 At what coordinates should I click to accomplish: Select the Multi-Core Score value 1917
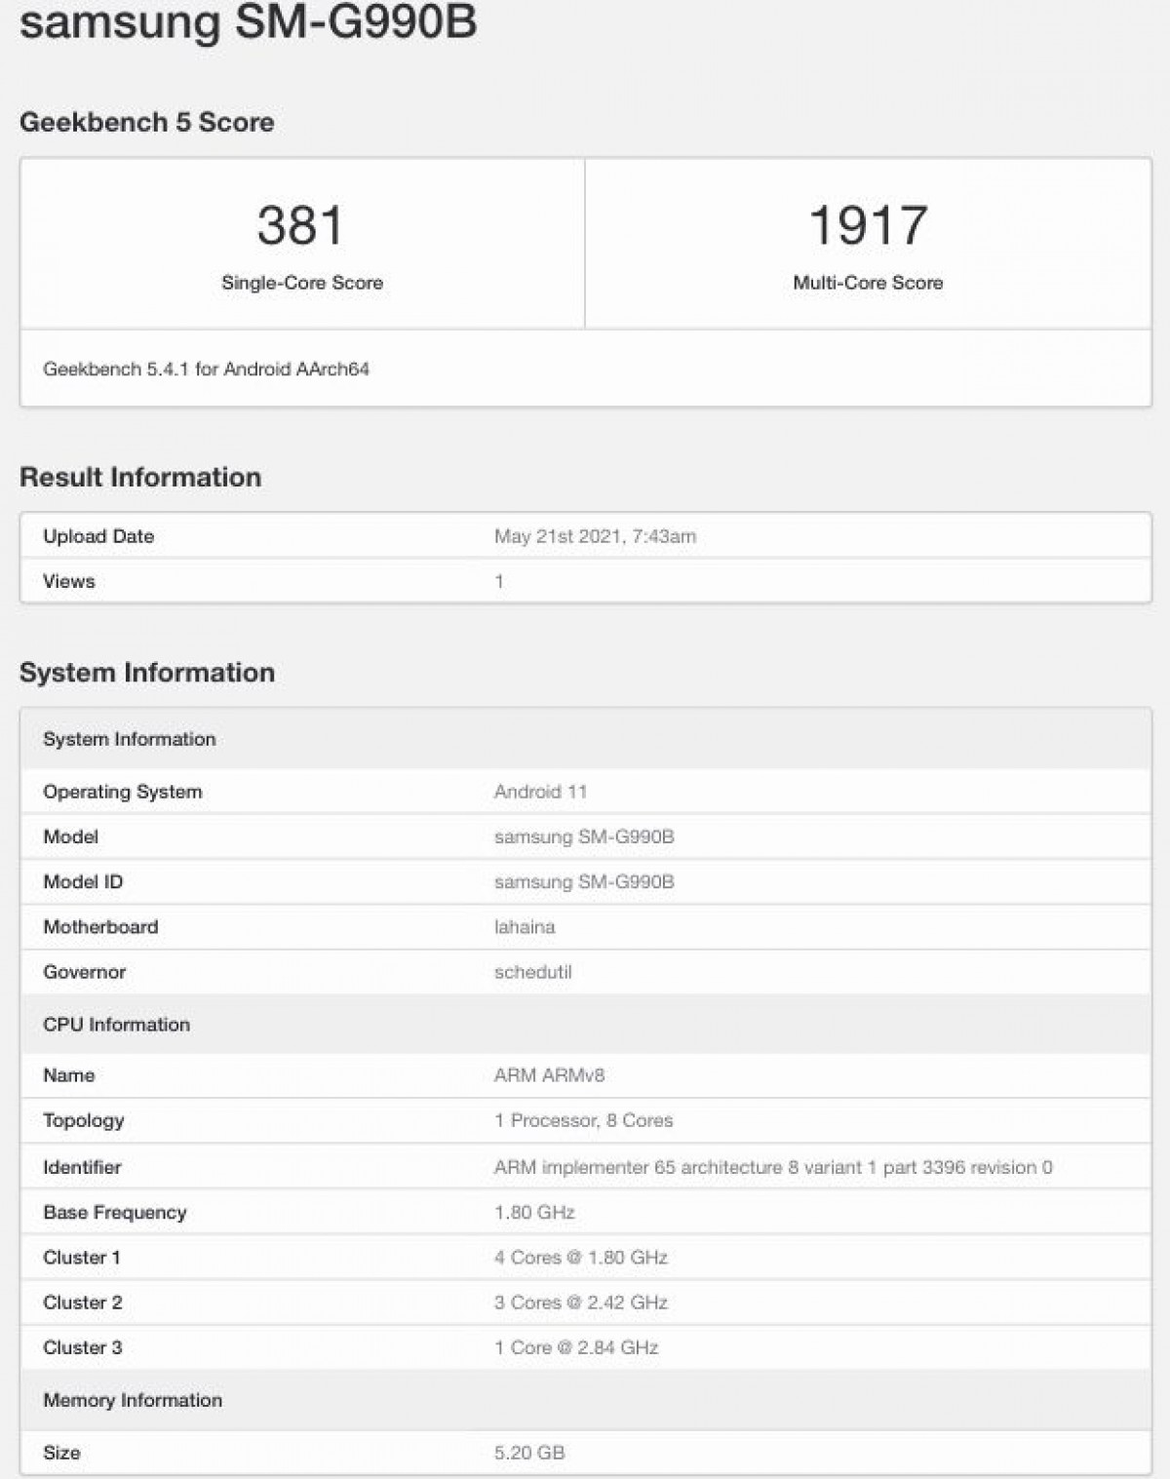[866, 226]
